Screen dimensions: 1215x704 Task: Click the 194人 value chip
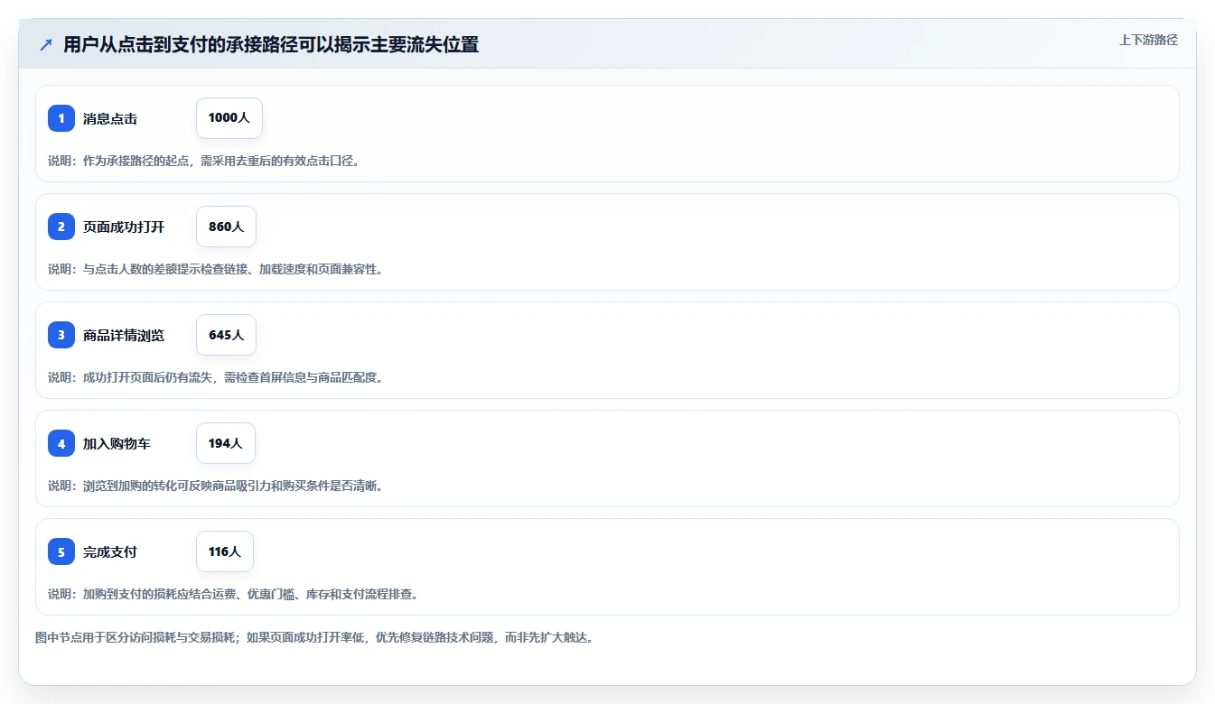(x=226, y=443)
